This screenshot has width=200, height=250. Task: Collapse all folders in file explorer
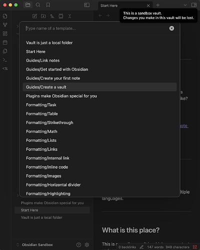coord(69,16)
